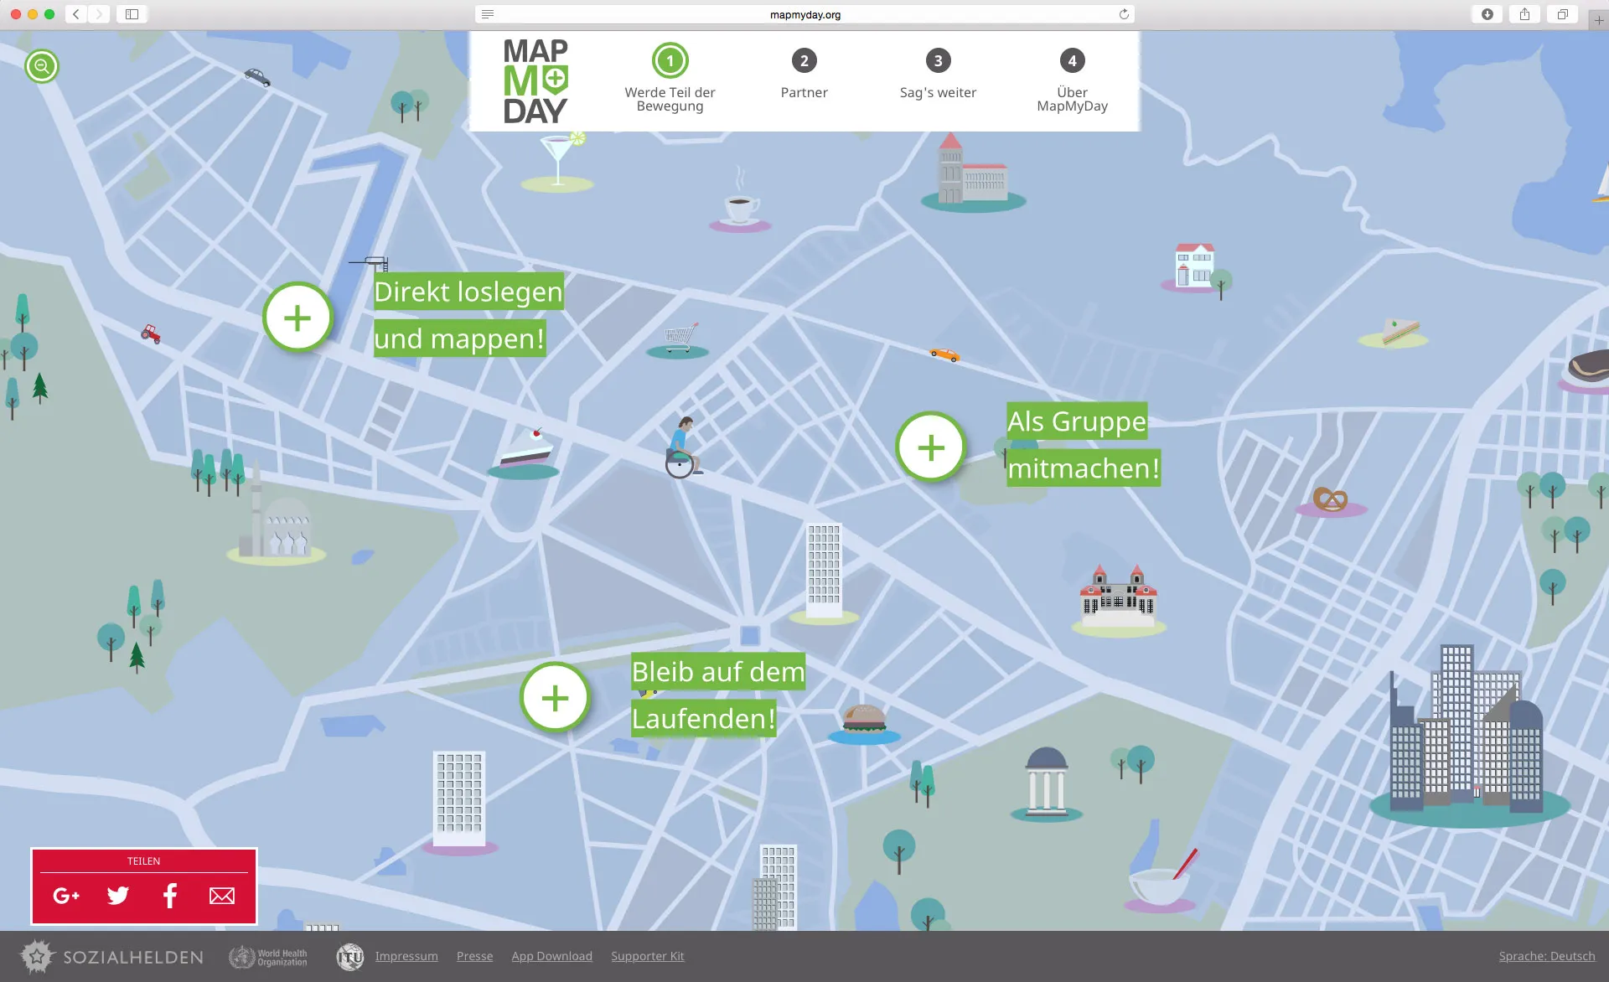Click the plus button beside Bleib auf dem Laufenden
1609x982 pixels.
point(555,697)
